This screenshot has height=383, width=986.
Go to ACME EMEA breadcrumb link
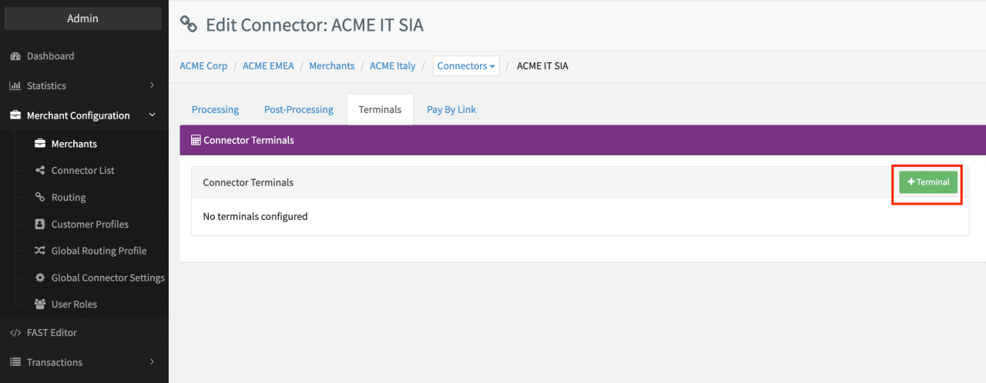coord(268,66)
